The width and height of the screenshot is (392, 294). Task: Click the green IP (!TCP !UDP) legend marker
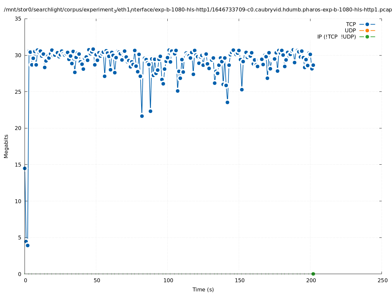coord(367,37)
